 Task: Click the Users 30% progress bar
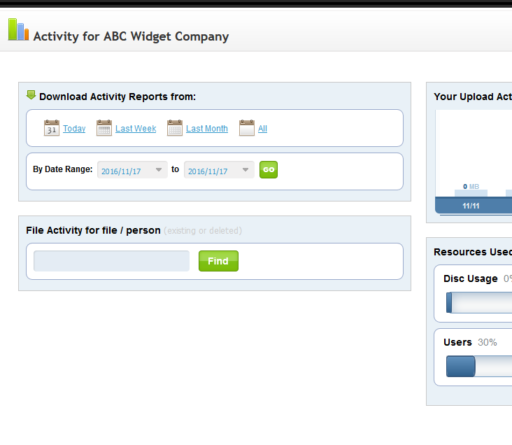pyautogui.click(x=479, y=366)
